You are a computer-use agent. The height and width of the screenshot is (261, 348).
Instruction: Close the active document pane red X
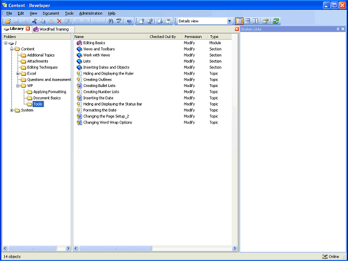(x=237, y=29)
